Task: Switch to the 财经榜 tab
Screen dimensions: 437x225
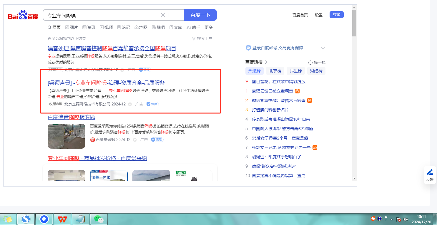Action: point(316,71)
